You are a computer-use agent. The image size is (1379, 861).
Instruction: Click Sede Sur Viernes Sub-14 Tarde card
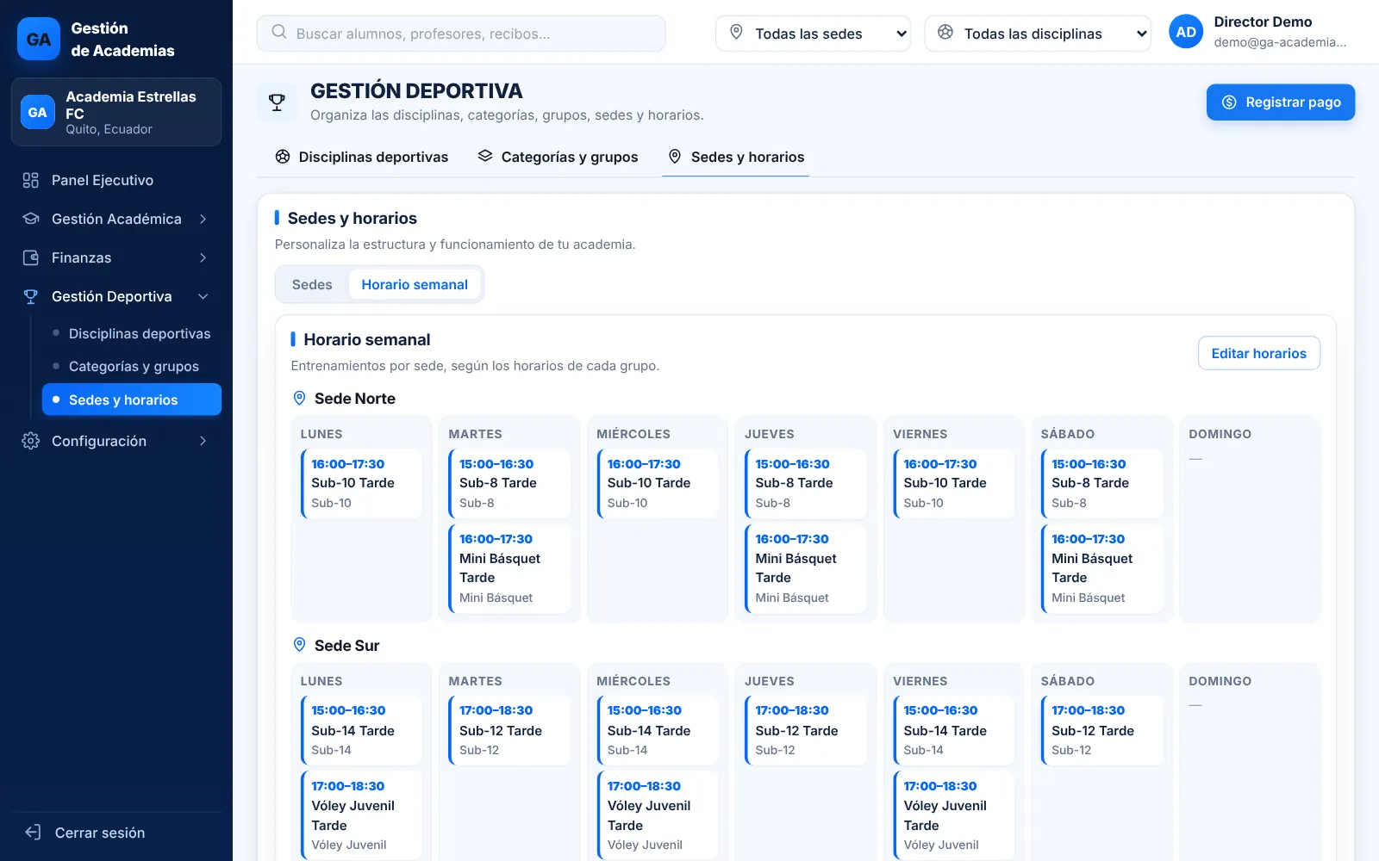[954, 730]
